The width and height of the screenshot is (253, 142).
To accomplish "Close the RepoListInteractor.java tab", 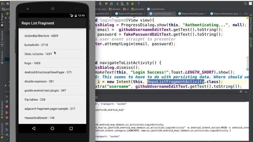I will [240, 14].
